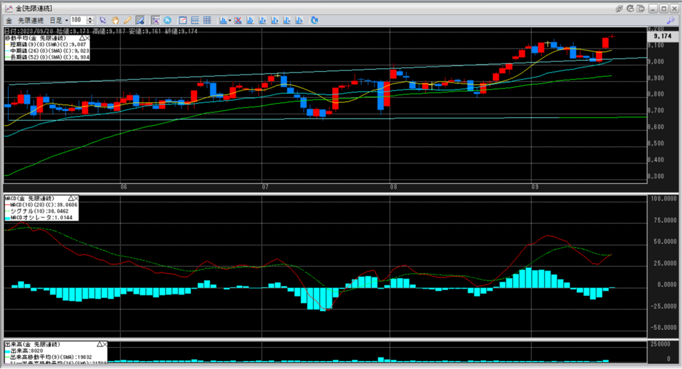Click the 金 symbol menu item
The image size is (682, 369).
coord(9,20)
